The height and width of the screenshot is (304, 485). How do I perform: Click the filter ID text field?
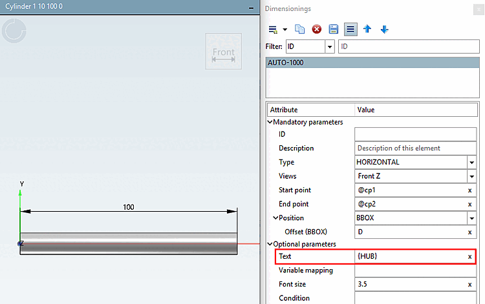tap(409, 46)
